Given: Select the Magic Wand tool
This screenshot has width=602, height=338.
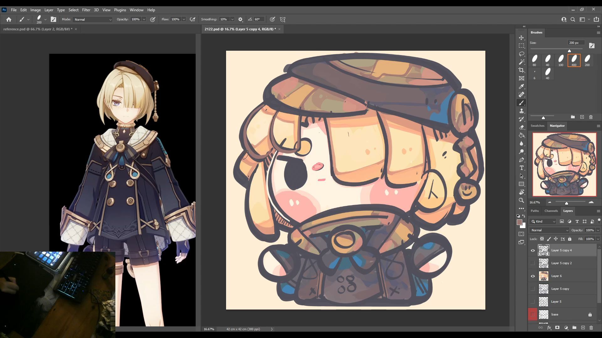Looking at the screenshot, I should pyautogui.click(x=521, y=62).
